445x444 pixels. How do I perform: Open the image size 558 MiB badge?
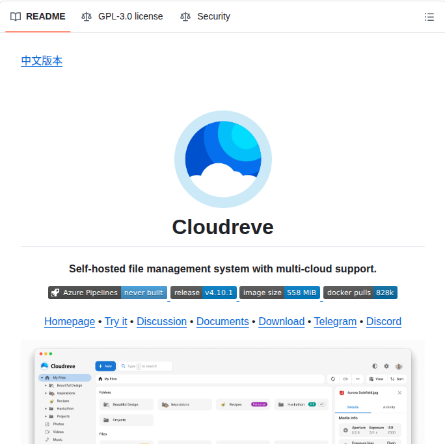pyautogui.click(x=280, y=293)
